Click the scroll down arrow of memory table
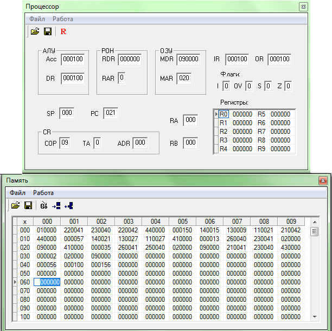The image size is (332, 331). tap(314, 315)
